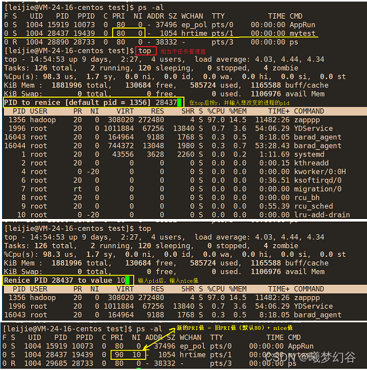The height and width of the screenshot is (370, 367).
Task: Click SHR value 1980
Action: [x=186, y=146]
